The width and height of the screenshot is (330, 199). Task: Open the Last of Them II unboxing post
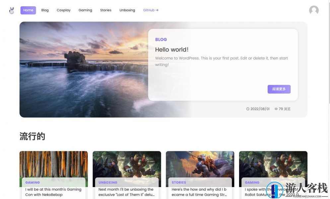point(126,192)
